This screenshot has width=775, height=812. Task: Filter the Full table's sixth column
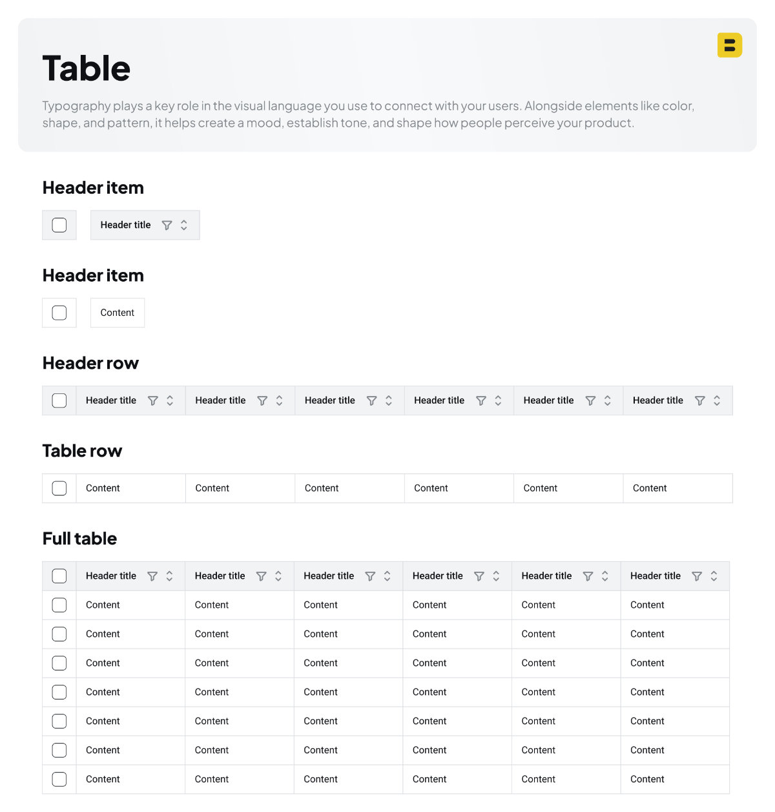point(697,576)
